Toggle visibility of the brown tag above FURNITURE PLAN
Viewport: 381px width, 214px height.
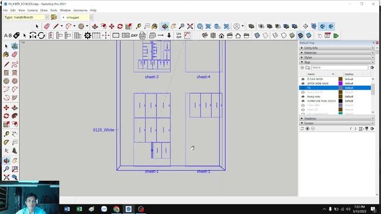point(303,96)
